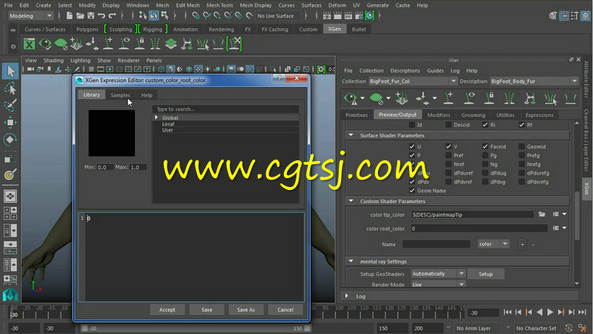Screen dimensions: 593x334
Task: Click the shelf preview eye icon
Action: point(45,44)
